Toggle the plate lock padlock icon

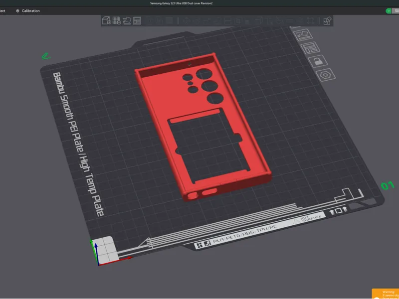pyautogui.click(x=318, y=61)
